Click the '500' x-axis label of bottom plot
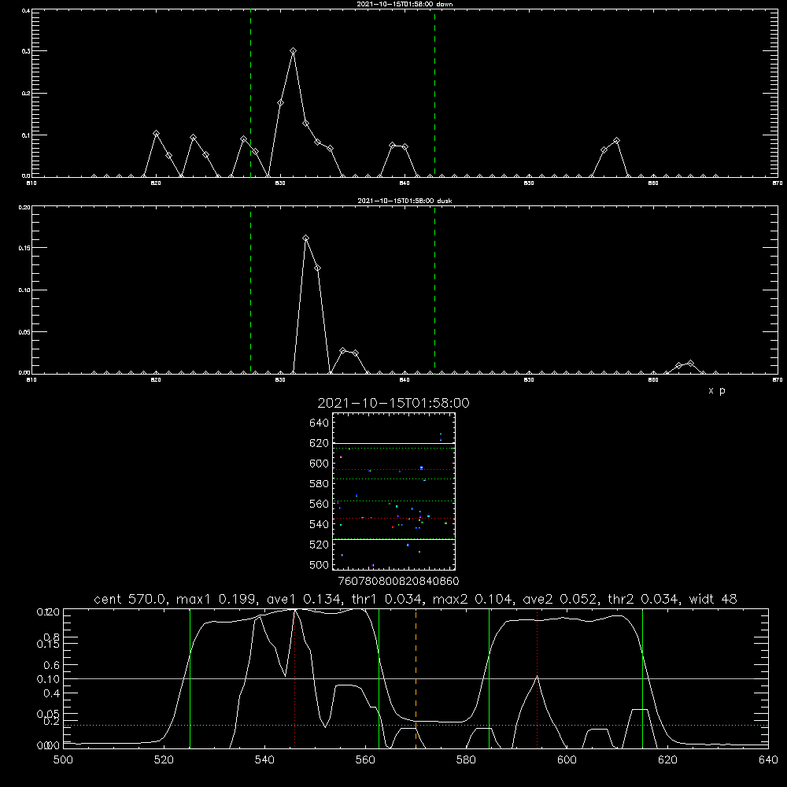Screen dimensions: 787x787 [x=63, y=760]
